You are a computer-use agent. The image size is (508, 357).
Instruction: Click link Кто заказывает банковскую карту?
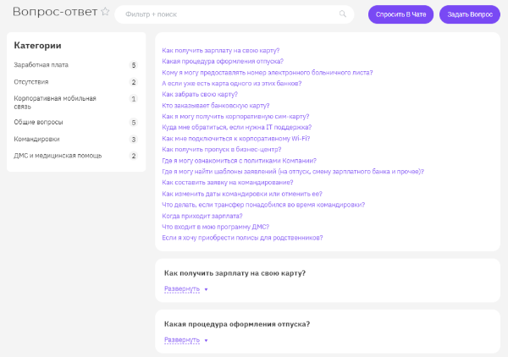click(x=215, y=106)
